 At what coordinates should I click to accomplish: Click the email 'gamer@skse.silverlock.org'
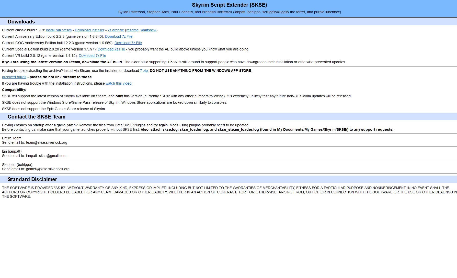(48, 169)
